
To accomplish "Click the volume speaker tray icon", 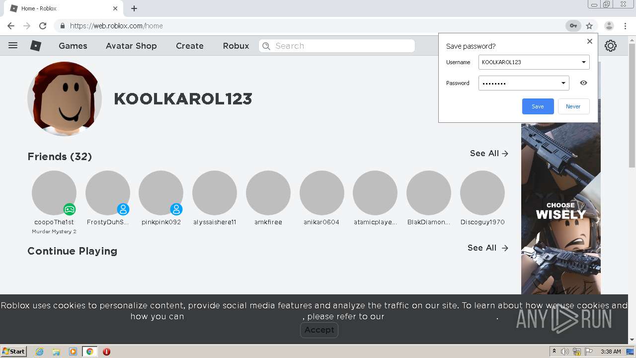I will (565, 352).
